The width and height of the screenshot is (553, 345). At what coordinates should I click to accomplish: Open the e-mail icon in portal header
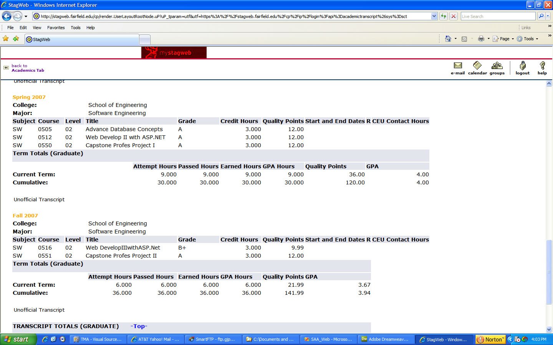(457, 67)
